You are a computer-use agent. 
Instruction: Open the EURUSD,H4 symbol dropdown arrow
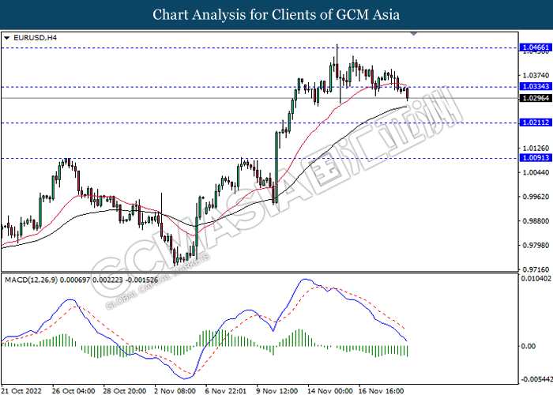point(6,38)
